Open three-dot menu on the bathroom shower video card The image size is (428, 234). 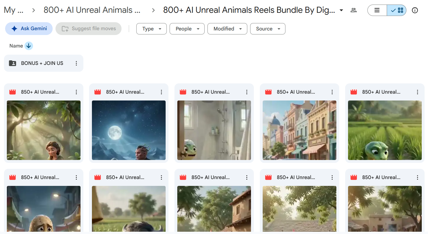point(247,92)
